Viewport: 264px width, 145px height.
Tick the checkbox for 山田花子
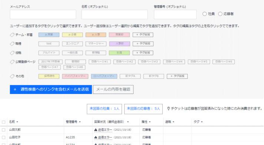point(4,138)
